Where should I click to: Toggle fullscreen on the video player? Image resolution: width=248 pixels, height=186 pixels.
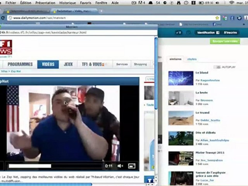pyautogui.click(x=131, y=166)
